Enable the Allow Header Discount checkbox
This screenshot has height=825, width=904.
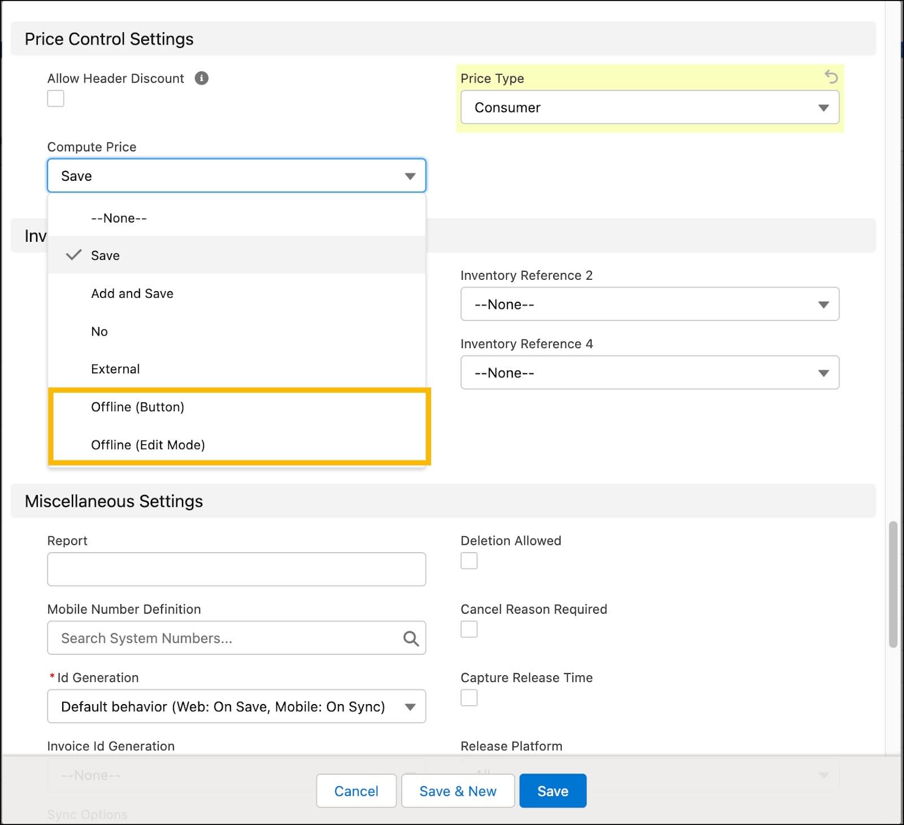pyautogui.click(x=55, y=99)
